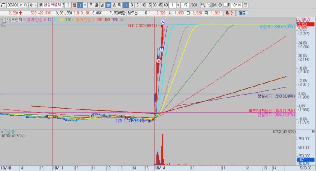Image resolution: width=316 pixels, height=171 pixels.
Task: Select the highlighted 1-minute interval button next to 3
Action: [126, 5]
